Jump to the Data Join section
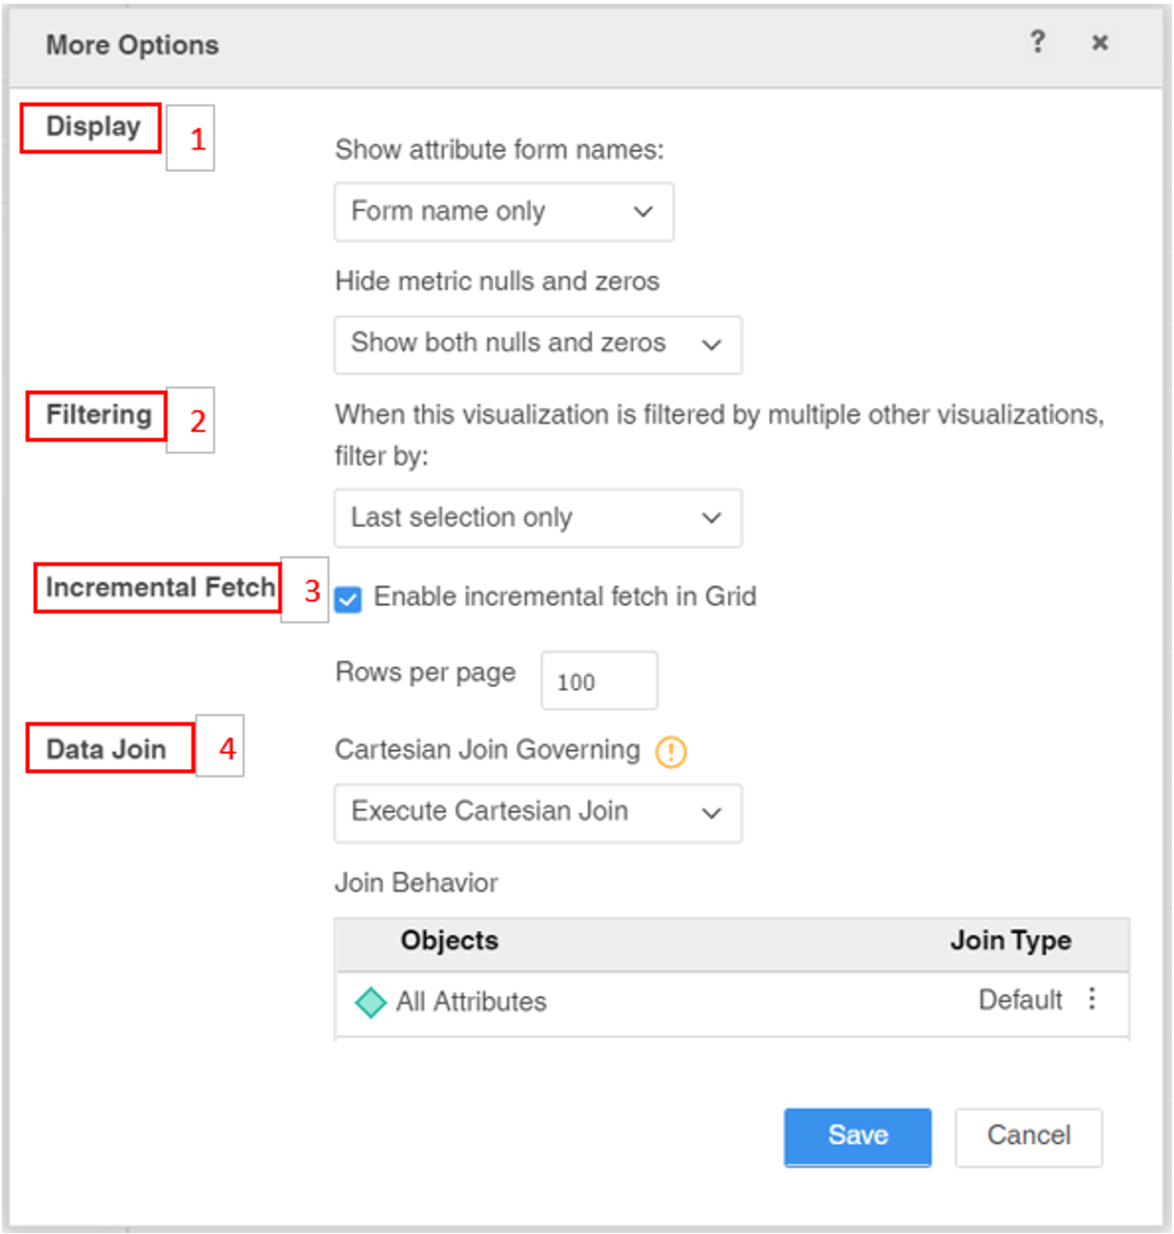This screenshot has width=1174, height=1234. coord(106,749)
